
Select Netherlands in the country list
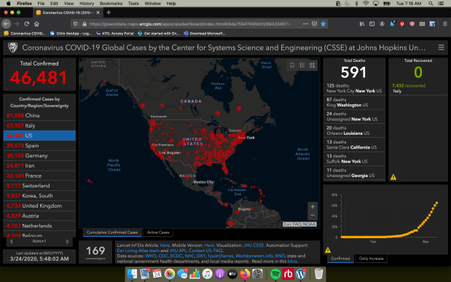pyautogui.click(x=39, y=226)
